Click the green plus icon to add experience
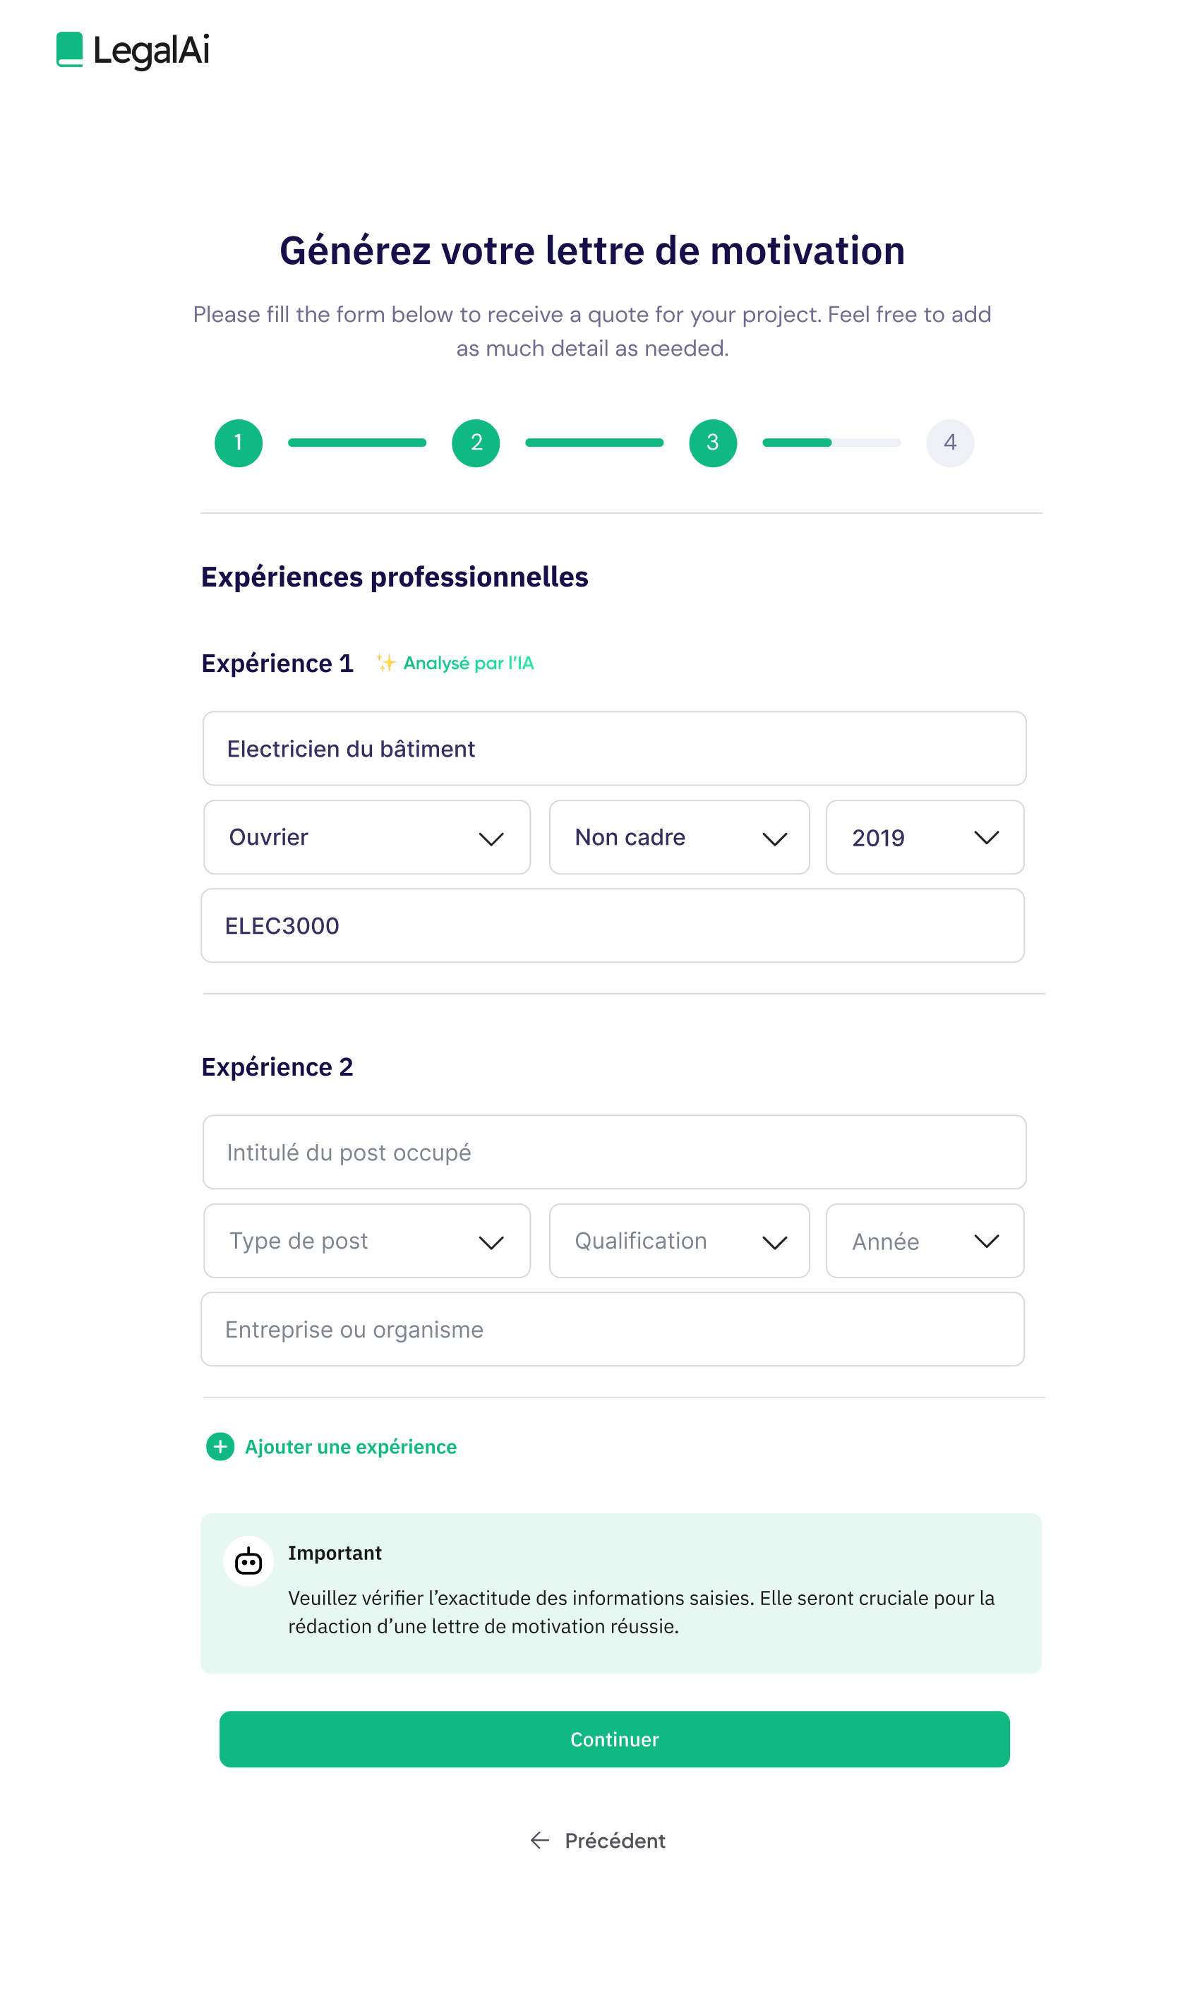This screenshot has width=1202, height=2001. (x=220, y=1446)
